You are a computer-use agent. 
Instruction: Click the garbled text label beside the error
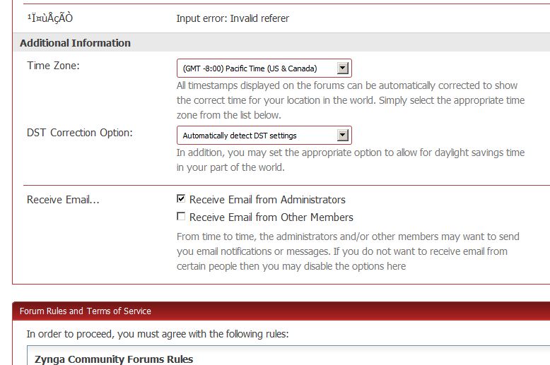point(49,18)
